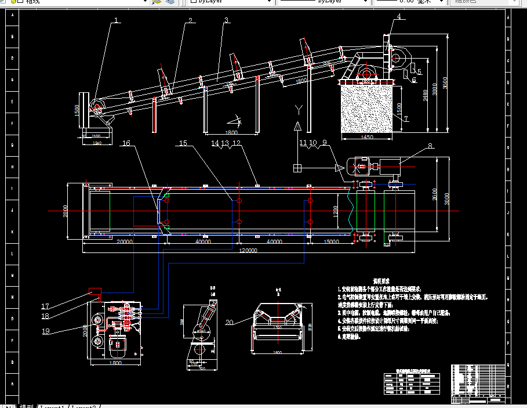Click the UCS origin square marker

297,168
